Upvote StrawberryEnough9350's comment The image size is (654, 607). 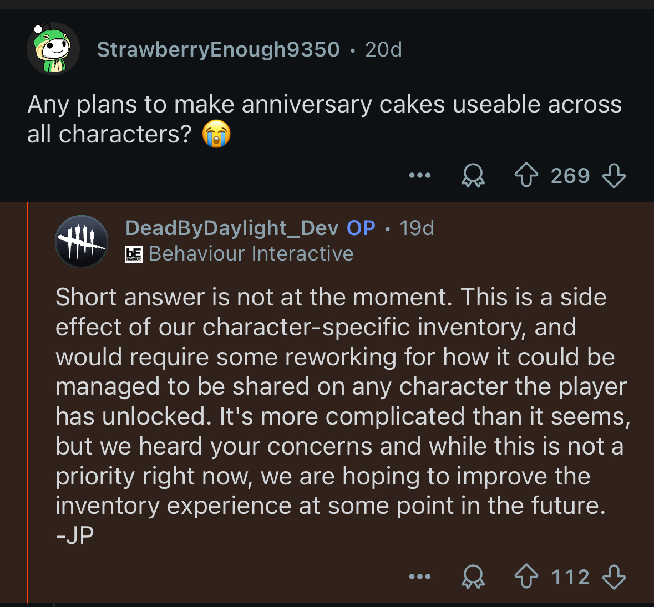pos(526,176)
